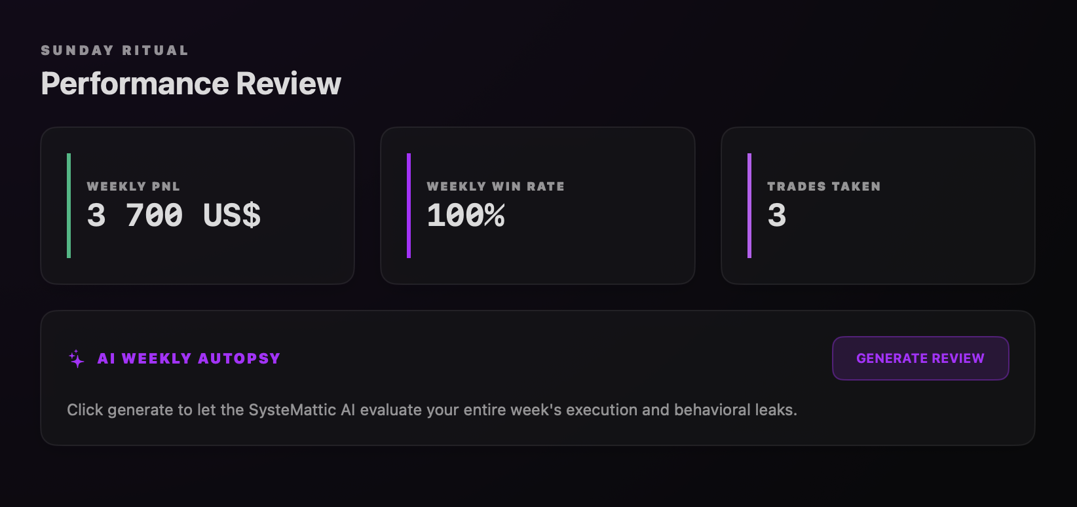Click the Weekly PNL label
This screenshot has height=507, width=1077.
pos(133,187)
